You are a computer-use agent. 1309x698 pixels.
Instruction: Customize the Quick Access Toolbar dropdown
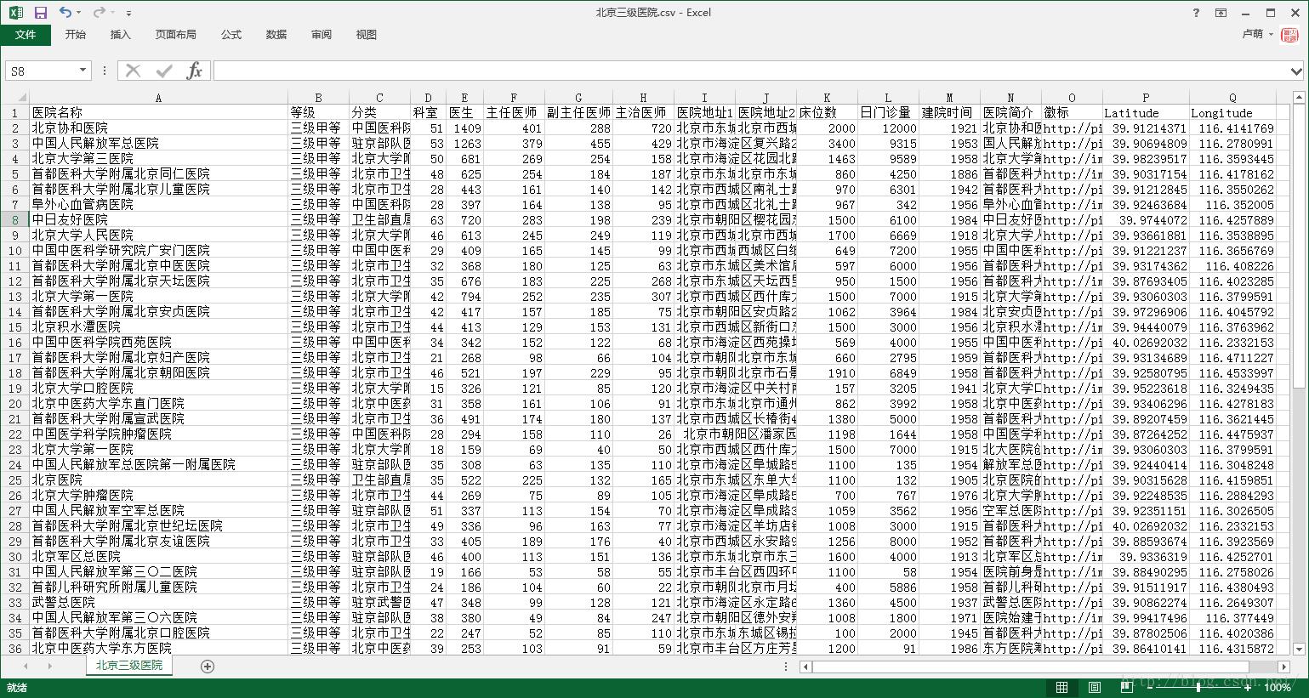tap(128, 13)
